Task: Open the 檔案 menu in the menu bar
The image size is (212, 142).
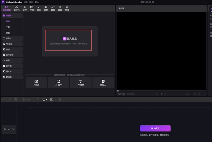Action: point(26,2)
